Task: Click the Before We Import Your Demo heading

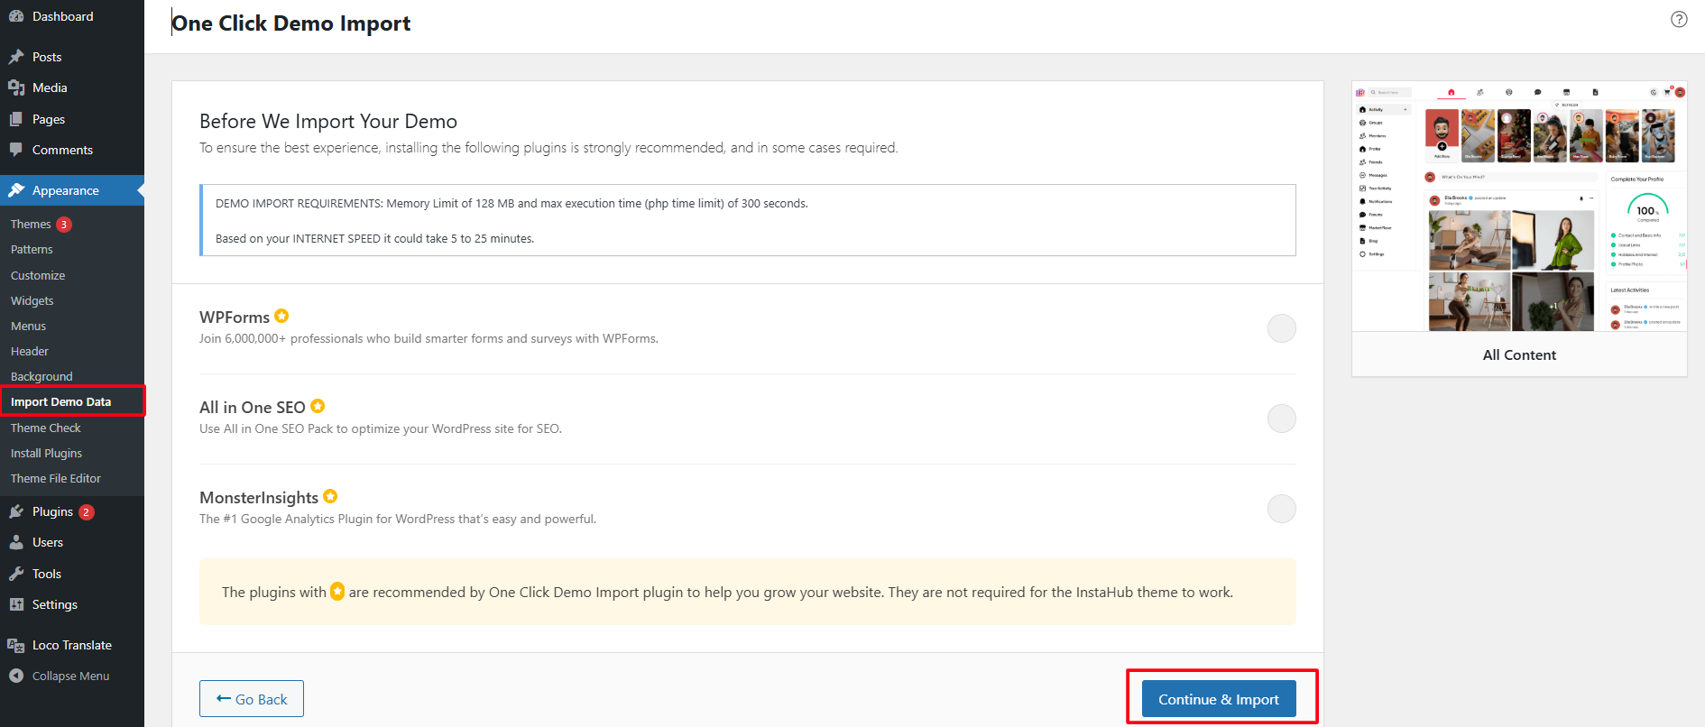Action: click(x=328, y=121)
